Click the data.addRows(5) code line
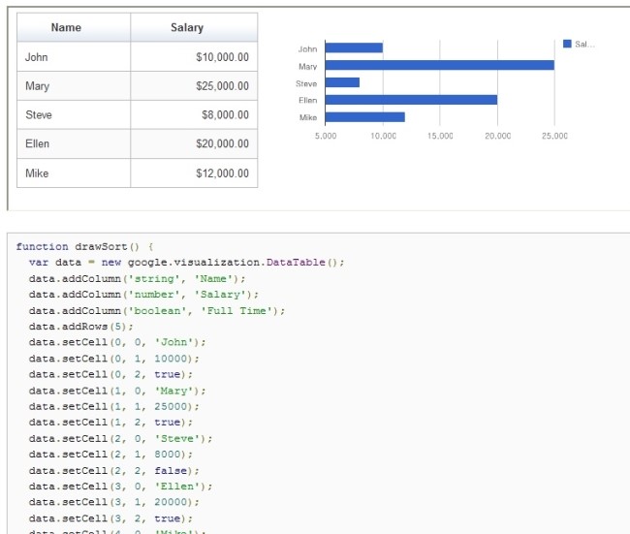The image size is (630, 534). pos(67,327)
